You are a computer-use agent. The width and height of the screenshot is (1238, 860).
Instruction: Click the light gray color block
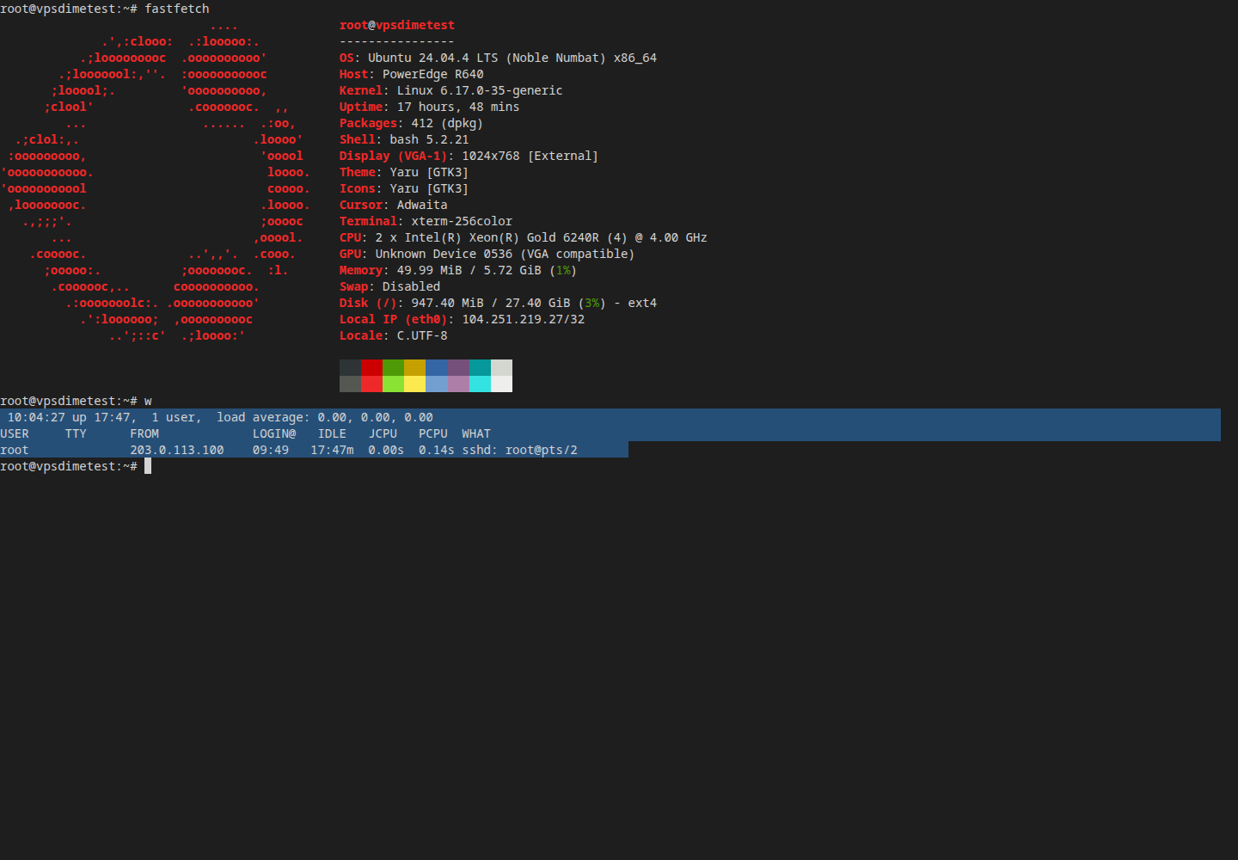[x=501, y=367]
